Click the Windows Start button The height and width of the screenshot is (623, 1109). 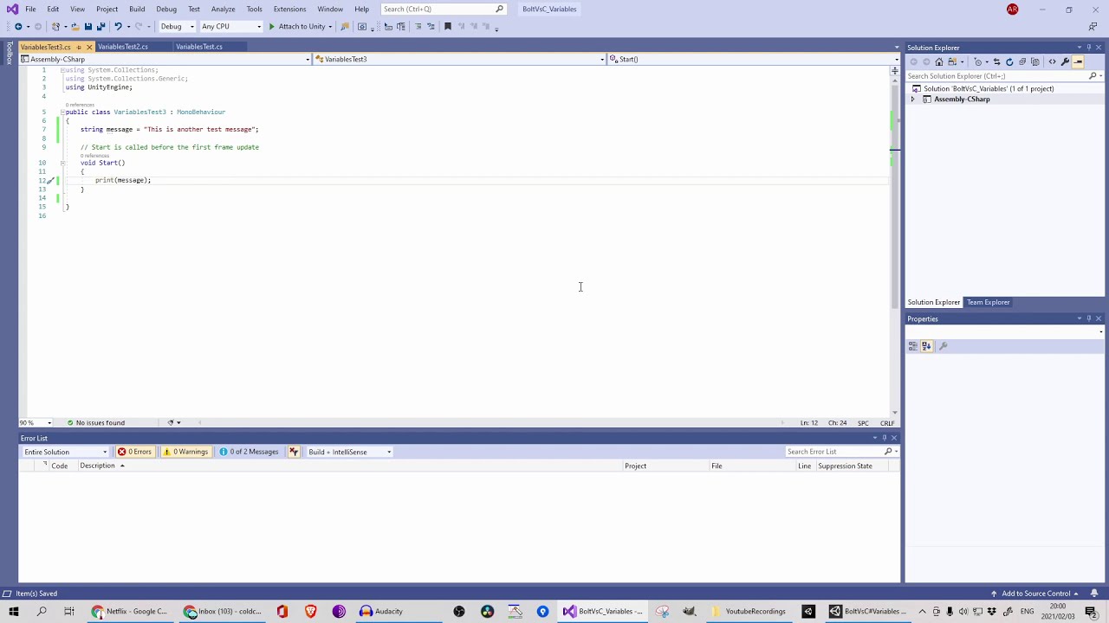coord(13,611)
